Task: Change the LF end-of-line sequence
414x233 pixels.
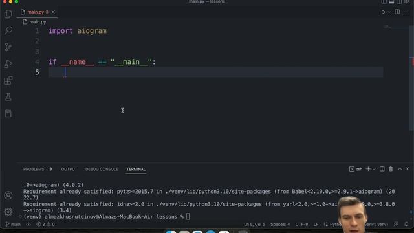Action: coord(316,225)
